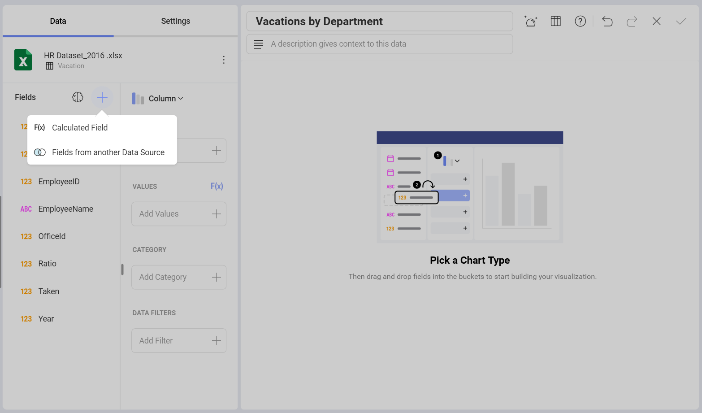Click the redo arrow
702x413 pixels.
pos(632,21)
